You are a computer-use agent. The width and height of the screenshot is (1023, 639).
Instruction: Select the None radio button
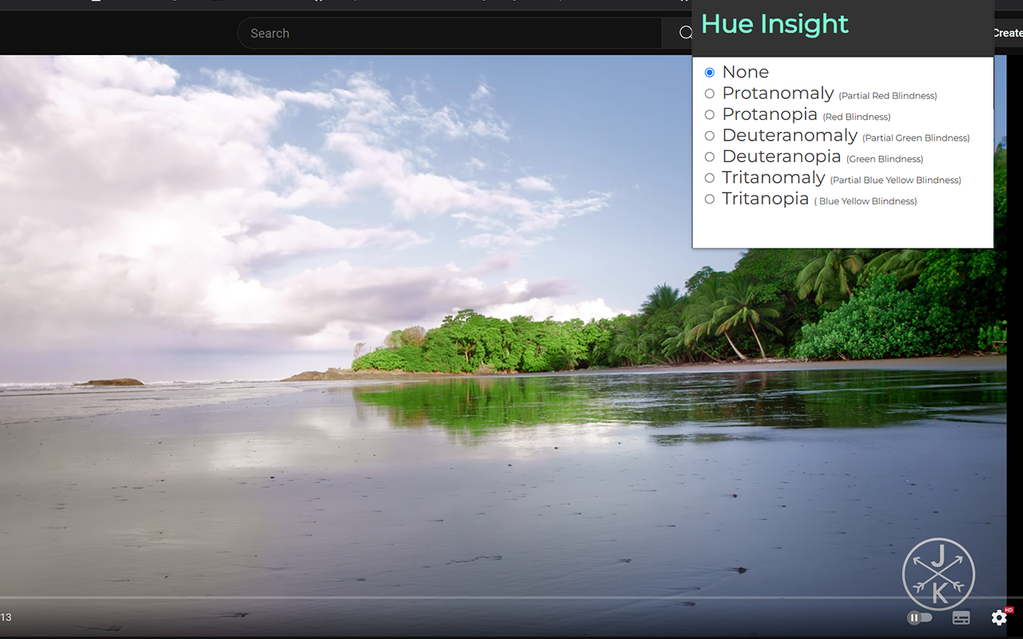click(709, 72)
